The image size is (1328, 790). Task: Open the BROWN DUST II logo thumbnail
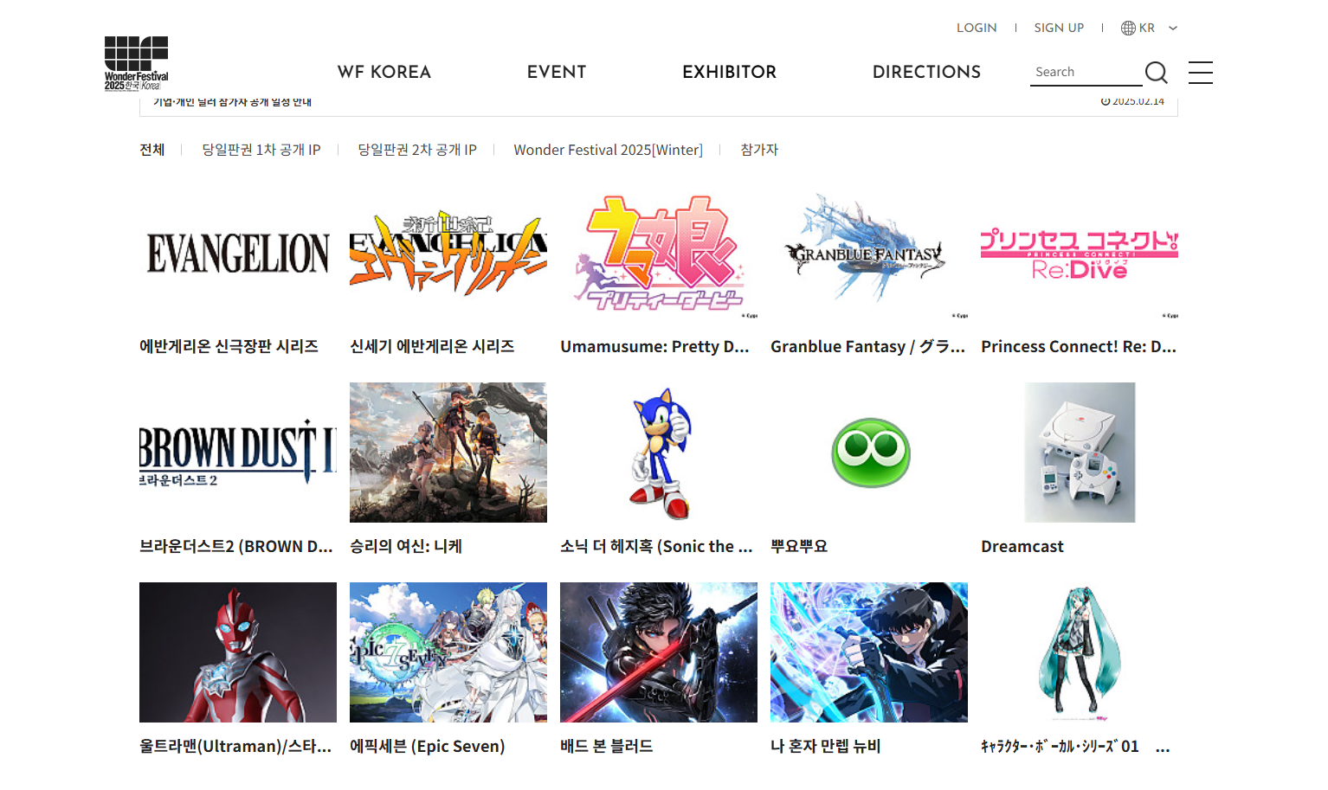coord(238,453)
